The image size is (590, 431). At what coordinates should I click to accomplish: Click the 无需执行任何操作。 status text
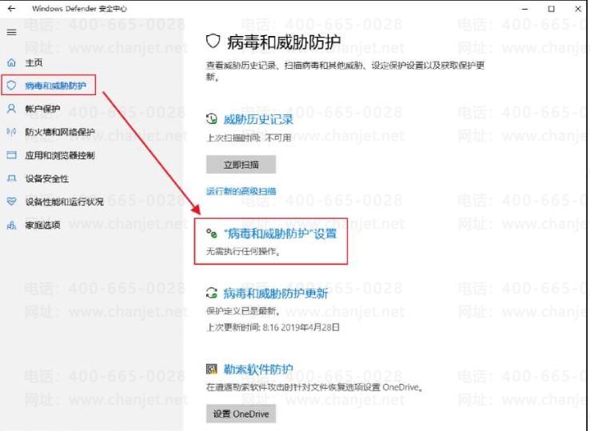[x=243, y=251]
